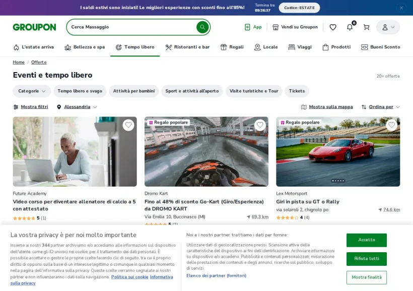Viewport: 413px width, 291px height.
Task: Open the Giri in pista su GT o Rally title
Action: (308, 202)
